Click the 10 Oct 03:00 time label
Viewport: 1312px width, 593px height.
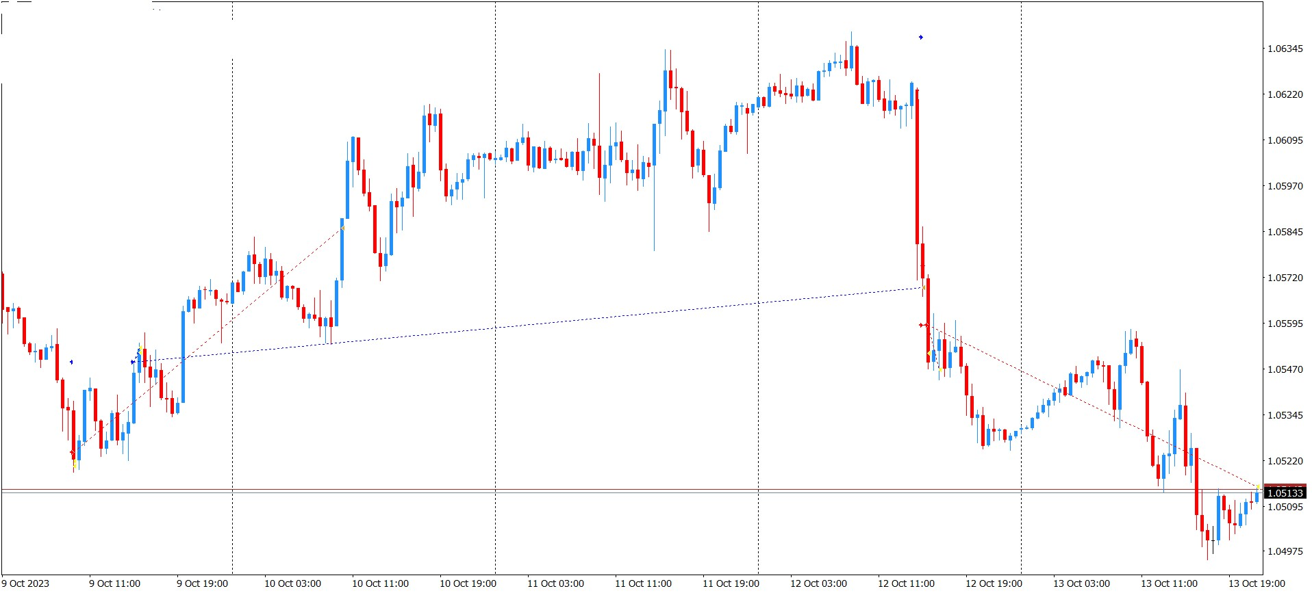coord(292,583)
